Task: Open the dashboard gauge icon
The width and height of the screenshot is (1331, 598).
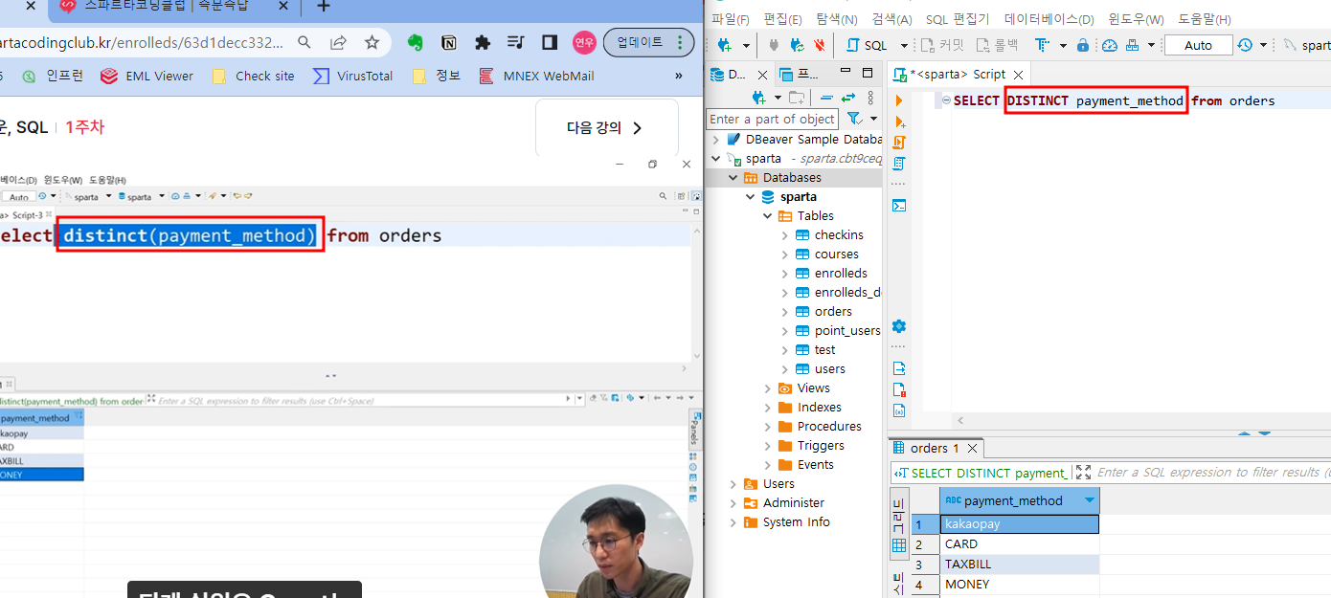Action: (x=1110, y=45)
